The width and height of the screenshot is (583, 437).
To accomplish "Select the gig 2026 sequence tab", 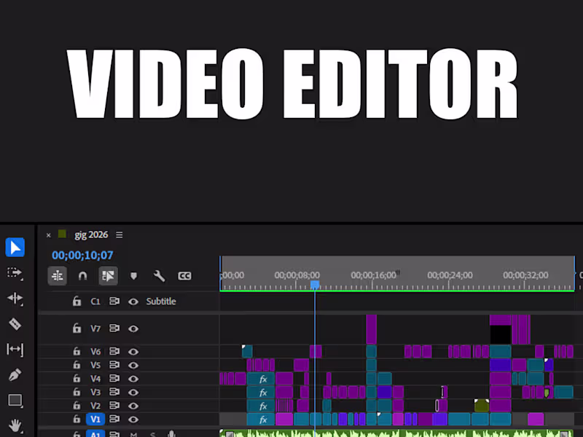I will (90, 235).
